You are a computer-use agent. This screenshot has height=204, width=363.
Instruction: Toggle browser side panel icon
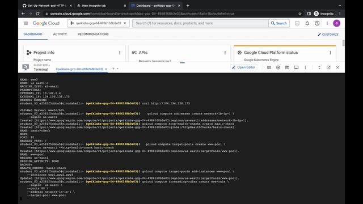pyautogui.click(x=309, y=14)
